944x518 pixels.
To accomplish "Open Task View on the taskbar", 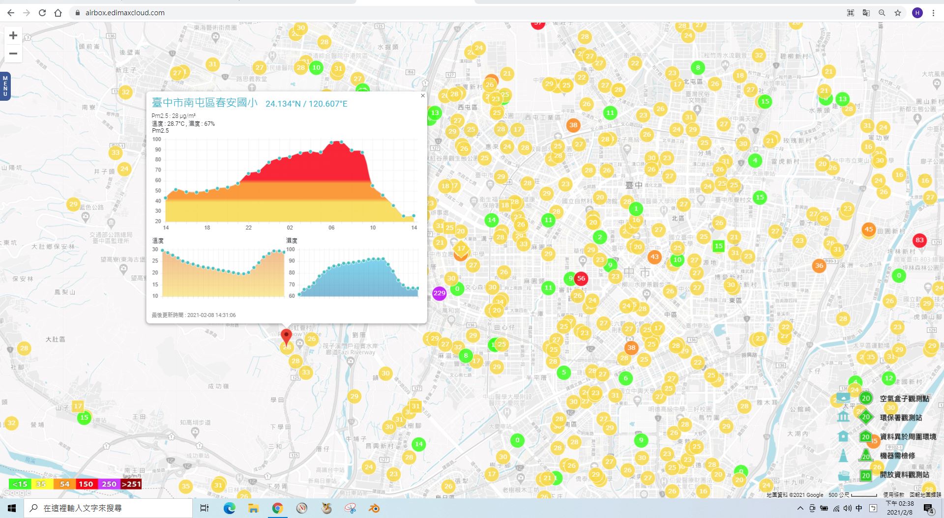I will coord(205,508).
